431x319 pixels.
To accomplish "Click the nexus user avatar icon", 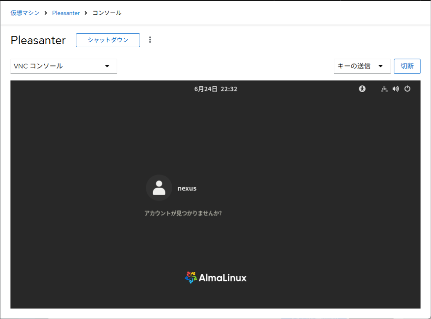I will click(159, 188).
